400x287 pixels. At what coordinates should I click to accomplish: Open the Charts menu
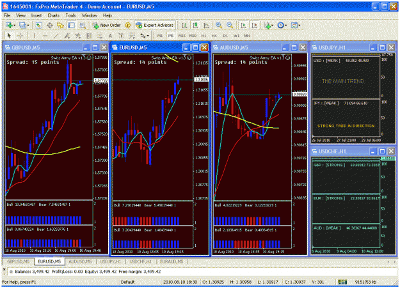tap(54, 15)
